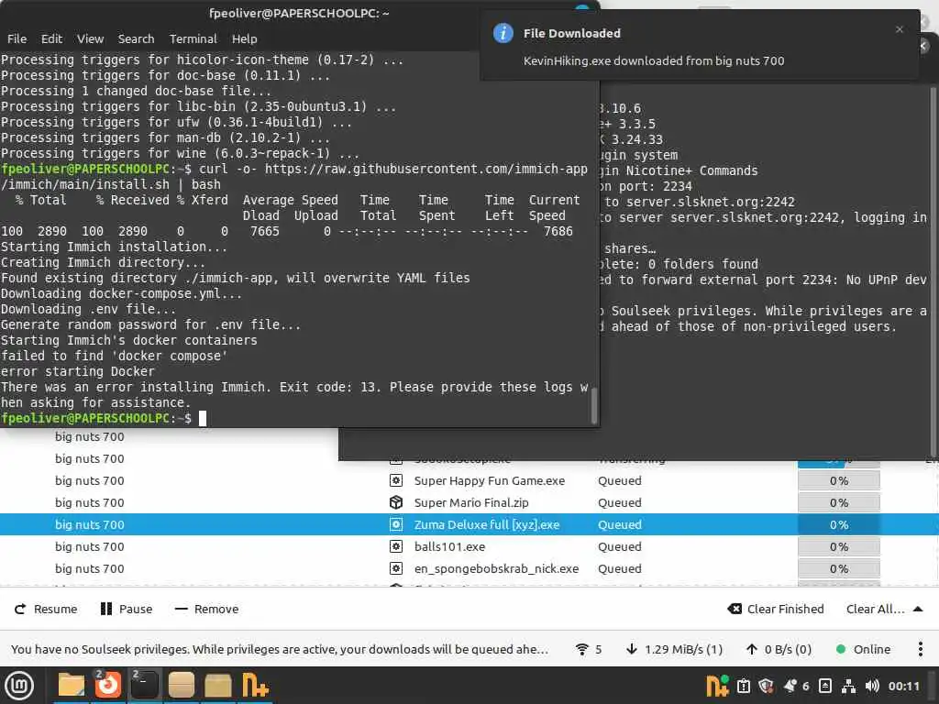Image resolution: width=939 pixels, height=704 pixels.
Task: Switch to Nicotine+ in the taskbar
Action: tap(255, 686)
